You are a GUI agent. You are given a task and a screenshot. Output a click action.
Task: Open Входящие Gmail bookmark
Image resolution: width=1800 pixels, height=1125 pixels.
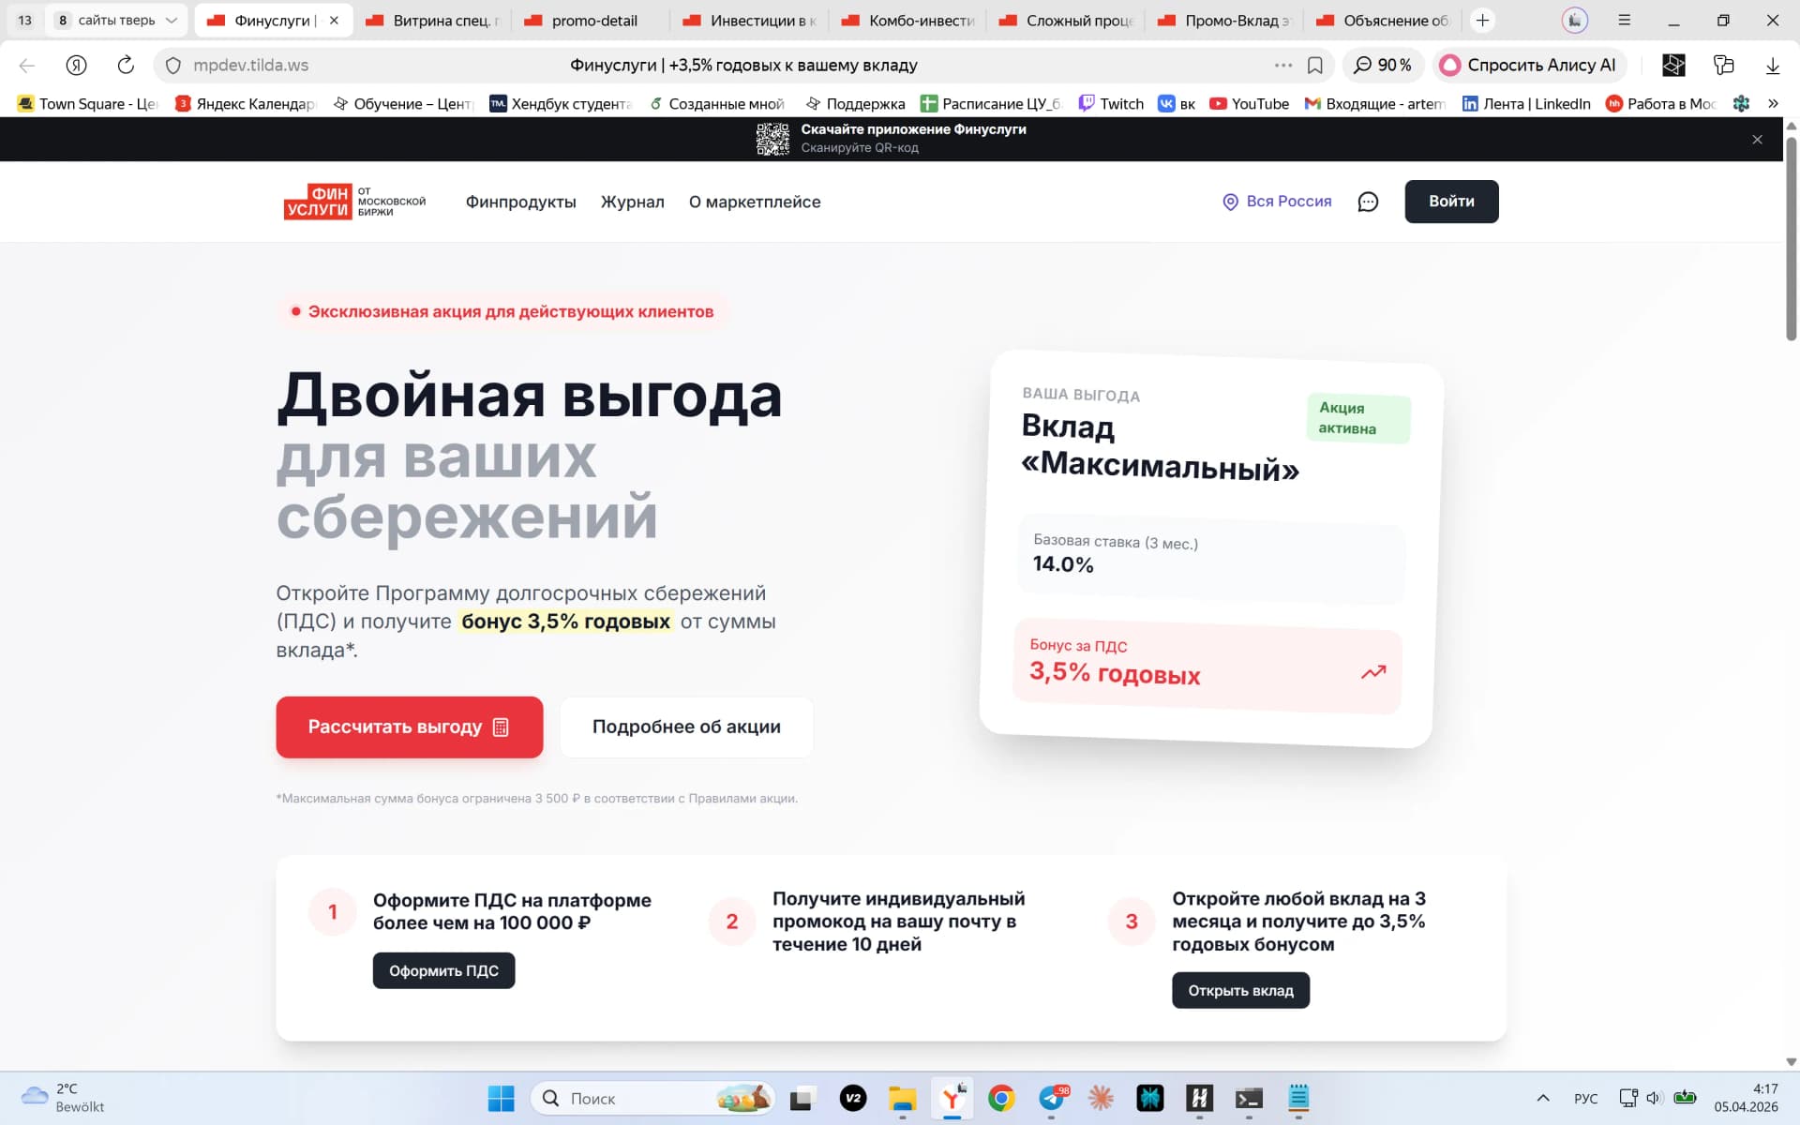(1375, 103)
